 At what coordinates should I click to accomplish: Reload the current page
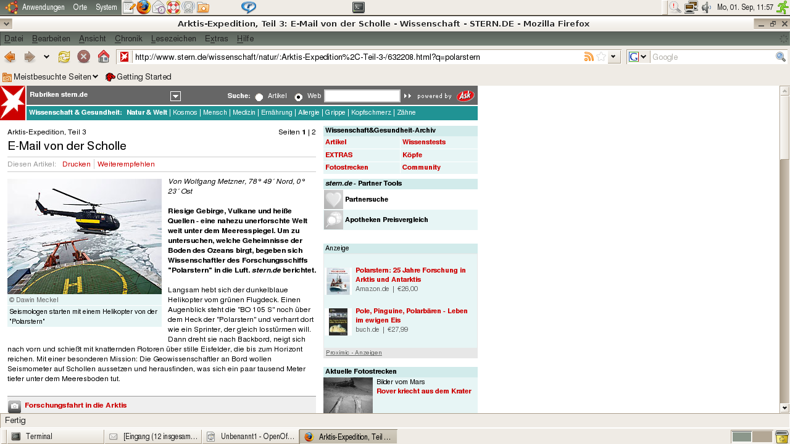64,57
